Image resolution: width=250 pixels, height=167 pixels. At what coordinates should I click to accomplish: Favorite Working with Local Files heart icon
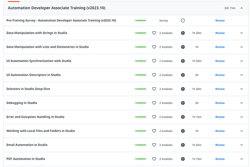tap(154, 131)
